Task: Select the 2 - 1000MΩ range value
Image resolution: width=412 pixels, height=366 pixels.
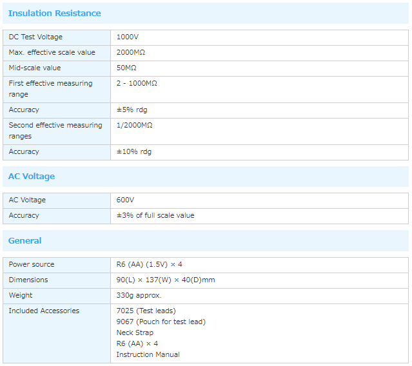Action: coord(137,84)
